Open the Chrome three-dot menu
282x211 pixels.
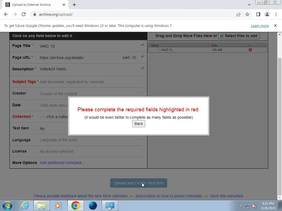276,14
